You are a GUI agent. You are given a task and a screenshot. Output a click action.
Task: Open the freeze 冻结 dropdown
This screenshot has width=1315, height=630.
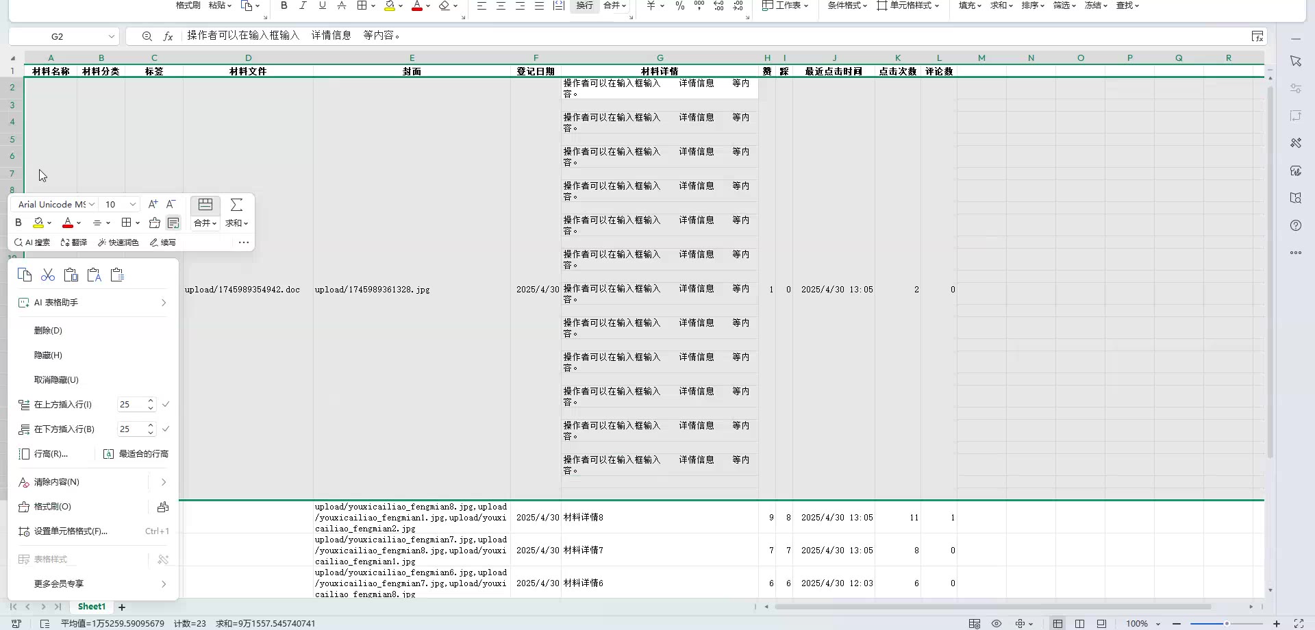tap(1096, 5)
